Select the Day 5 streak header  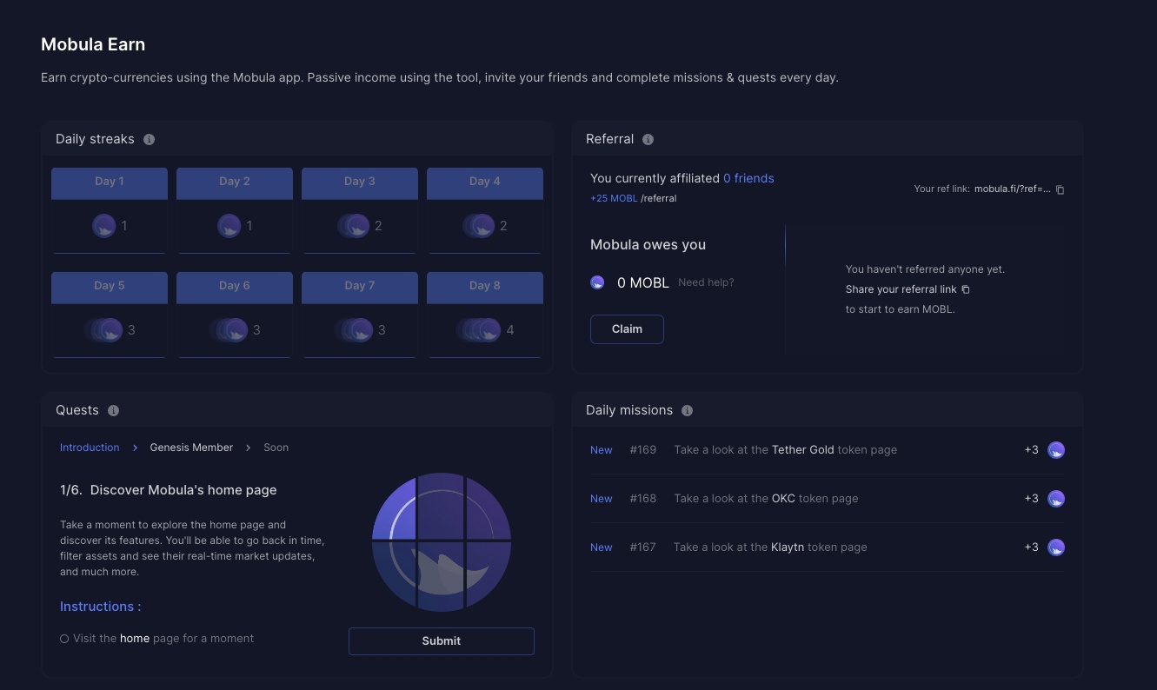tap(110, 287)
